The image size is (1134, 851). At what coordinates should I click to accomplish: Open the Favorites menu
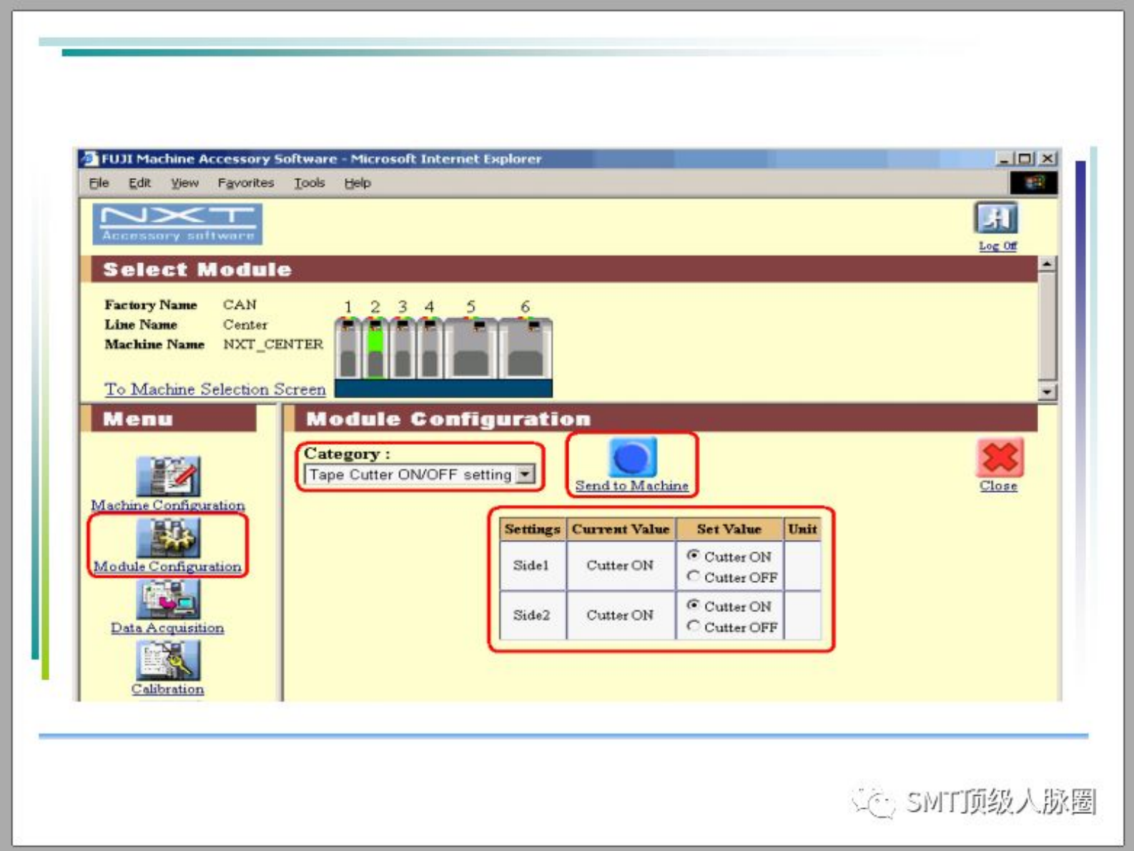click(x=246, y=183)
